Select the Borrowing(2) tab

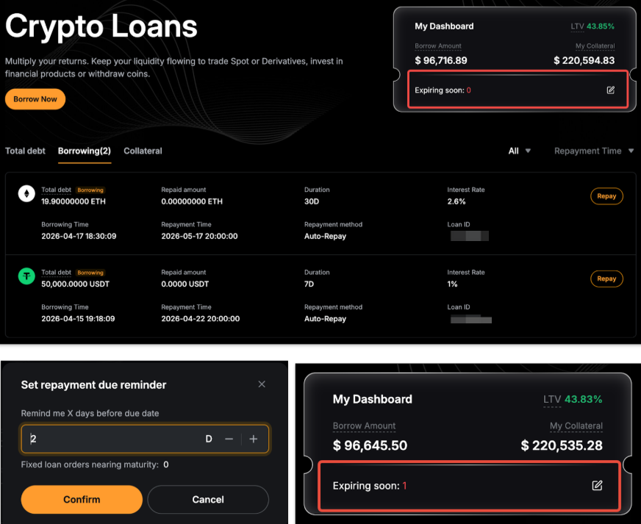pyautogui.click(x=85, y=151)
